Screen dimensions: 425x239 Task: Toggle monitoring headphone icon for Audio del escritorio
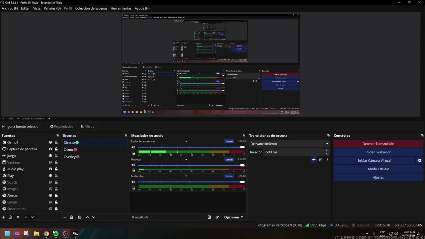133,153
